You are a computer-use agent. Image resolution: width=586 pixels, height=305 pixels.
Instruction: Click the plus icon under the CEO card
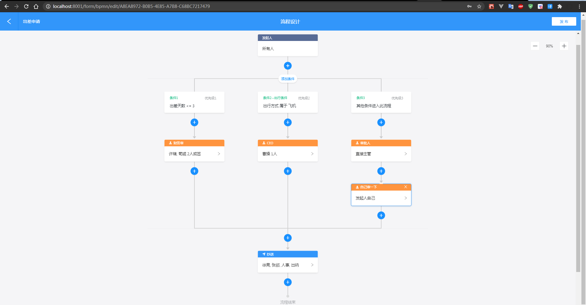coord(288,171)
